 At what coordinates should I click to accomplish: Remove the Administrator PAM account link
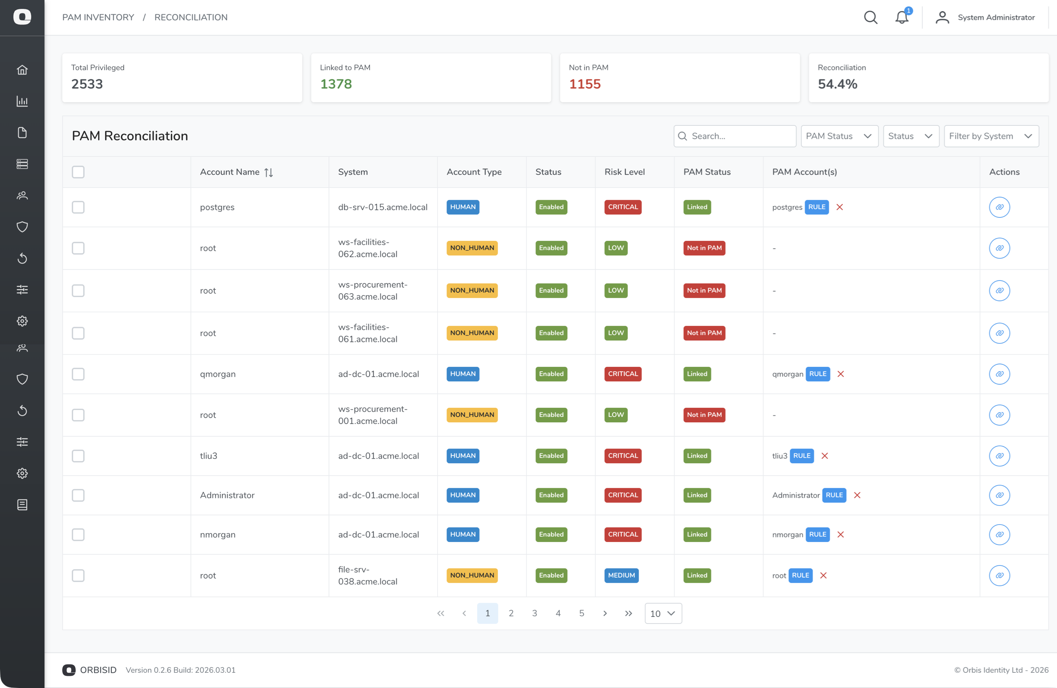click(857, 495)
